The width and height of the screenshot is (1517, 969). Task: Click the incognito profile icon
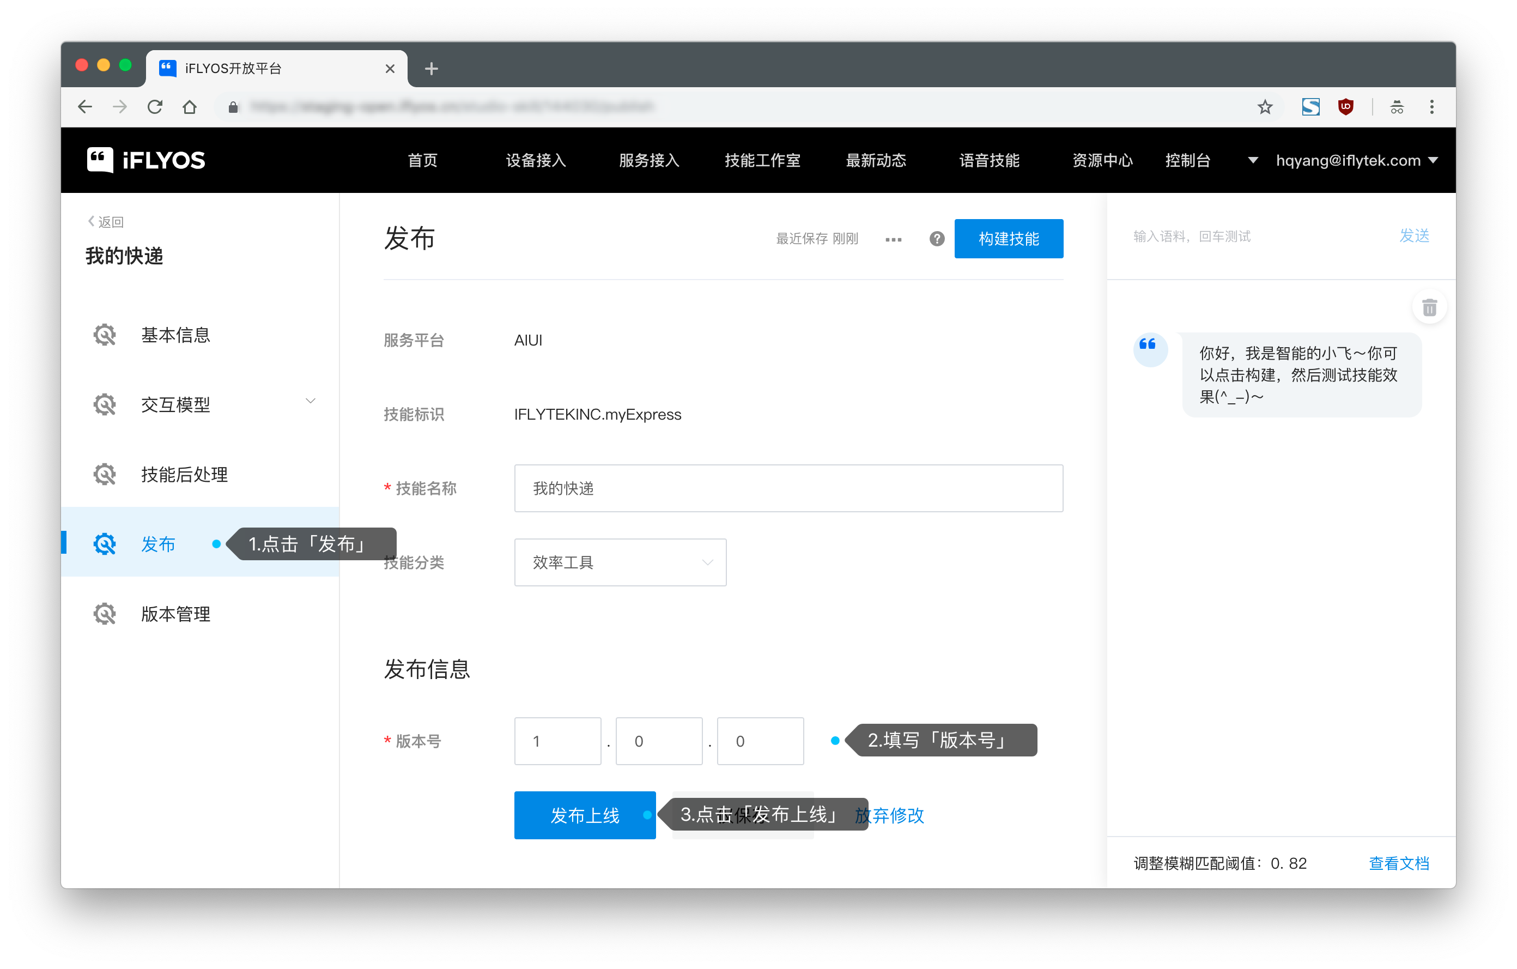(1397, 107)
